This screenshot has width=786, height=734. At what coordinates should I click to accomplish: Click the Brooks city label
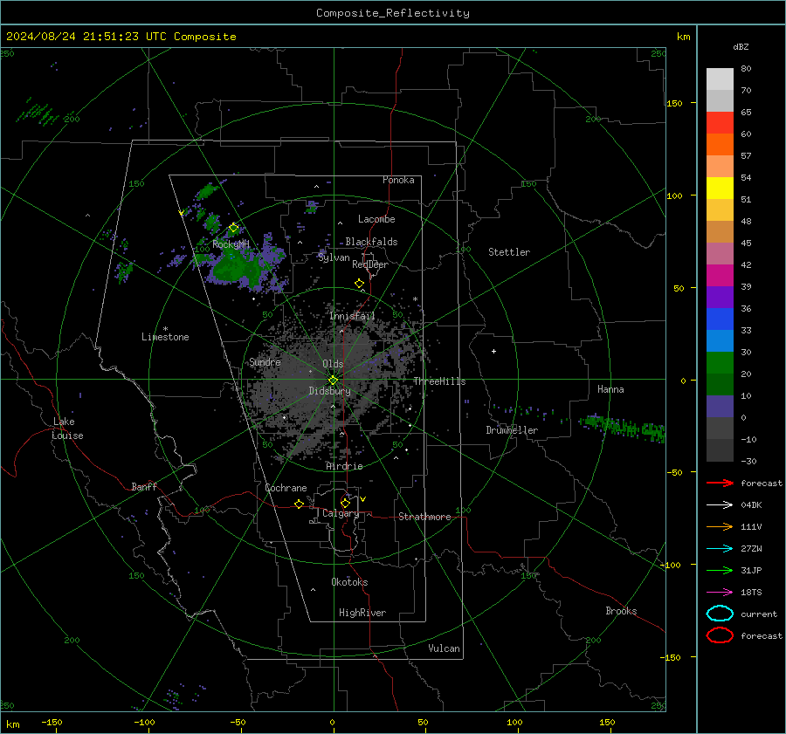[621, 611]
